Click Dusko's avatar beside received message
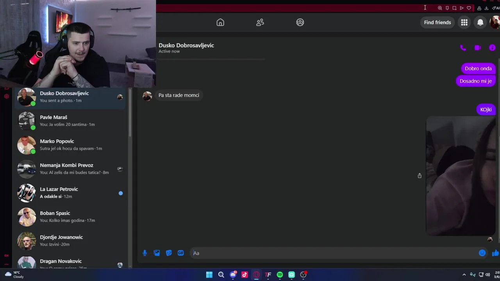This screenshot has width=500, height=281. click(147, 96)
